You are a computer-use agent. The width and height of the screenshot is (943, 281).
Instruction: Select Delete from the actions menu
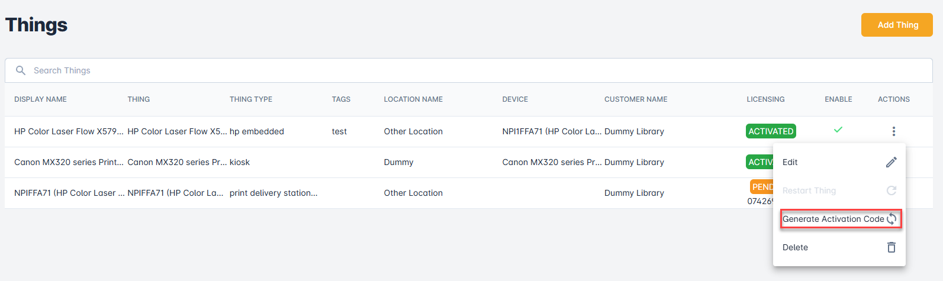(x=795, y=247)
